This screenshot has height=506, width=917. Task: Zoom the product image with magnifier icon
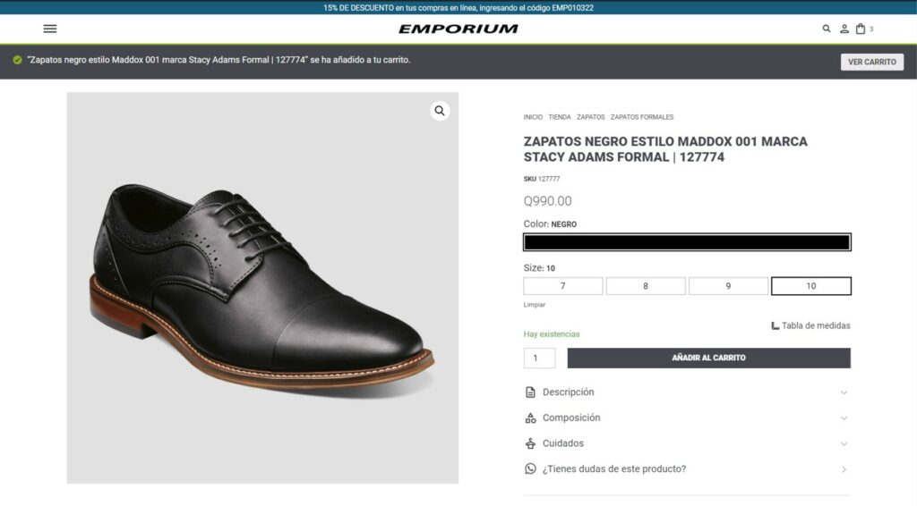440,111
